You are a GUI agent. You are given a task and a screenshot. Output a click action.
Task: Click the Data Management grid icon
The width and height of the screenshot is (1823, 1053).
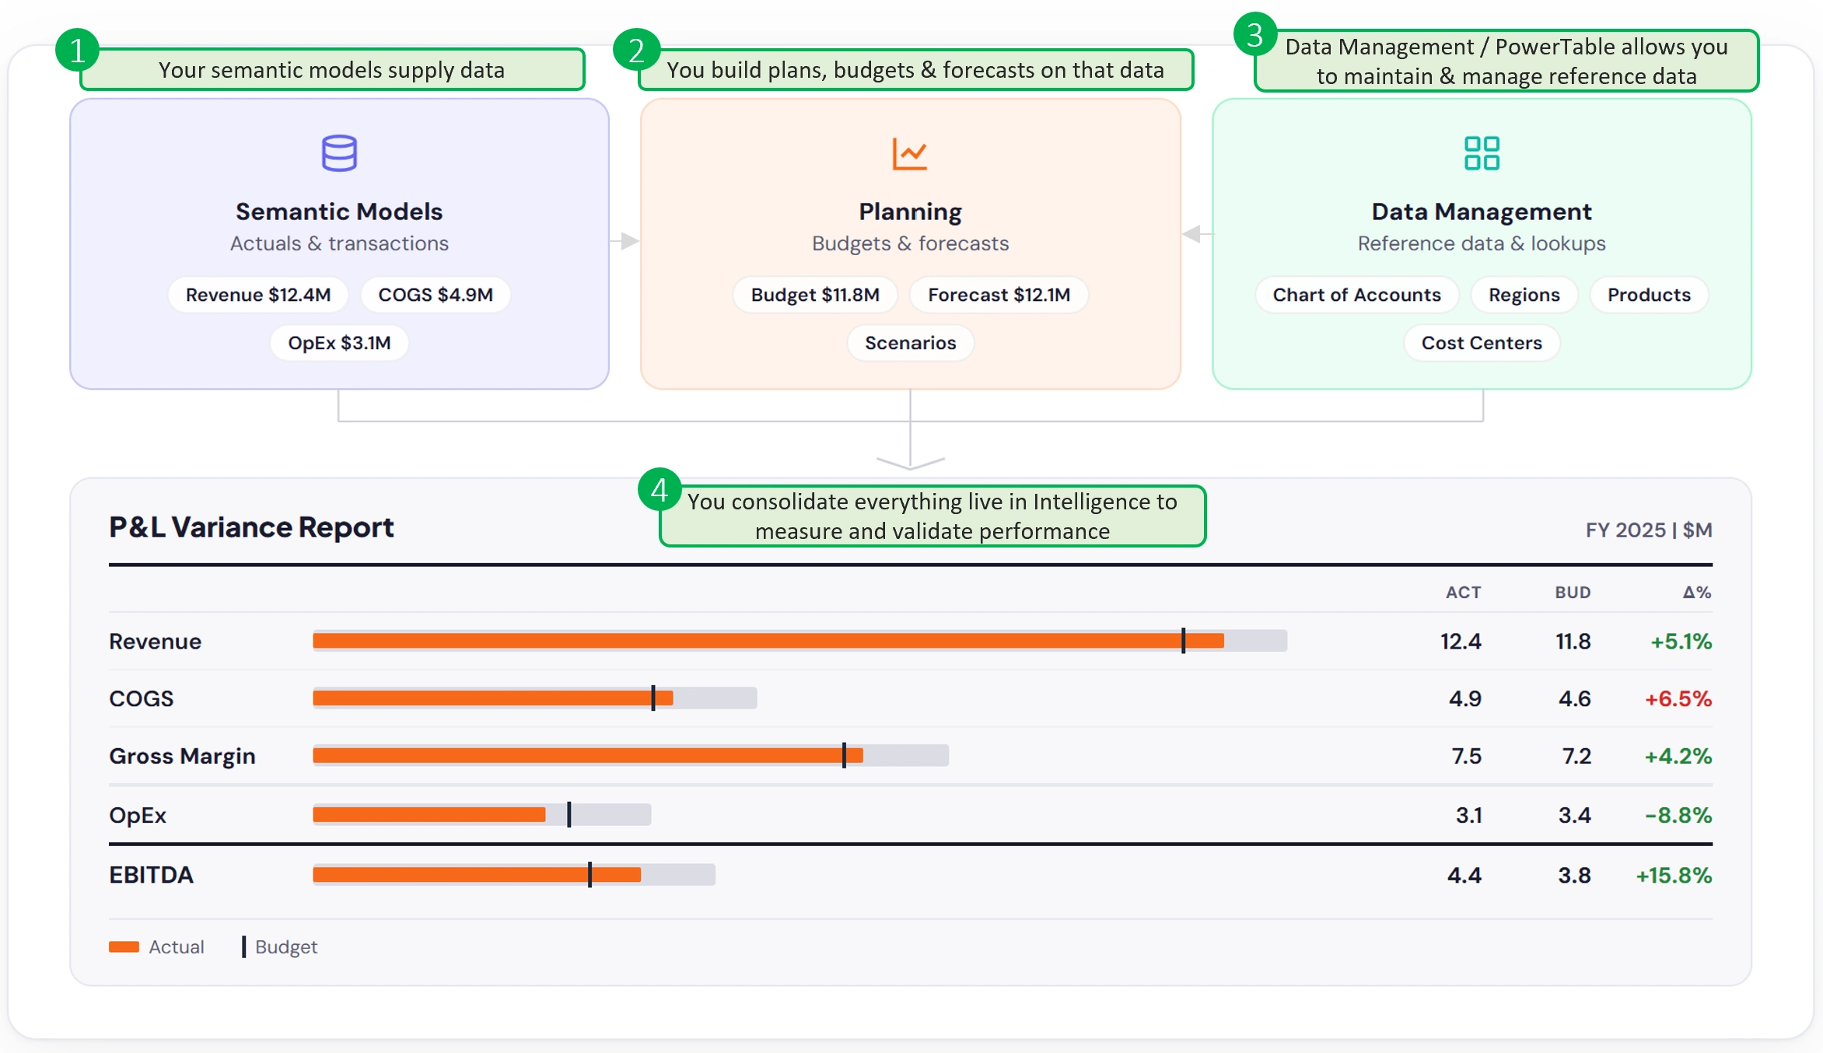[x=1482, y=153]
